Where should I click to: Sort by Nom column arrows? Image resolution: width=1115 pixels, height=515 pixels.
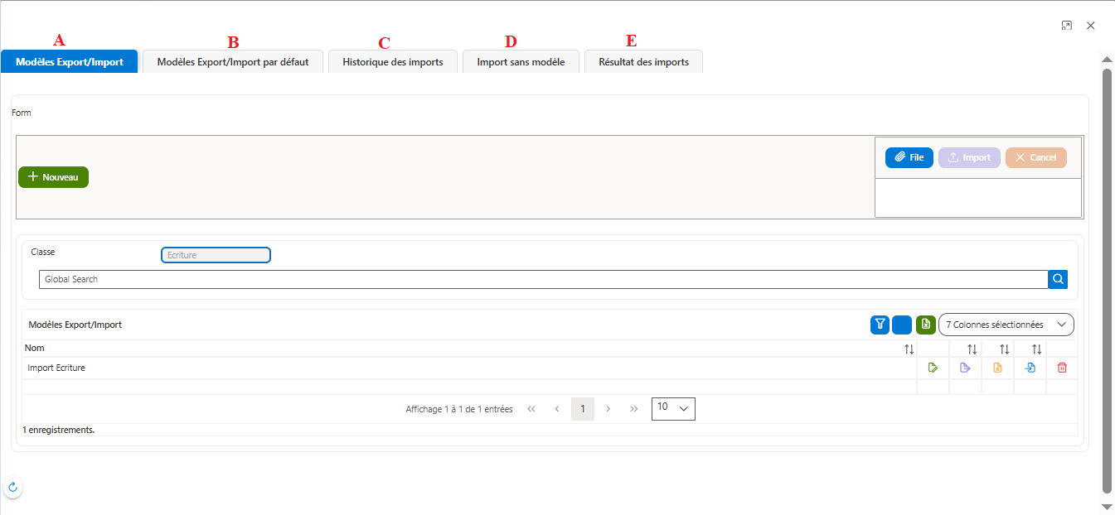[x=909, y=349]
